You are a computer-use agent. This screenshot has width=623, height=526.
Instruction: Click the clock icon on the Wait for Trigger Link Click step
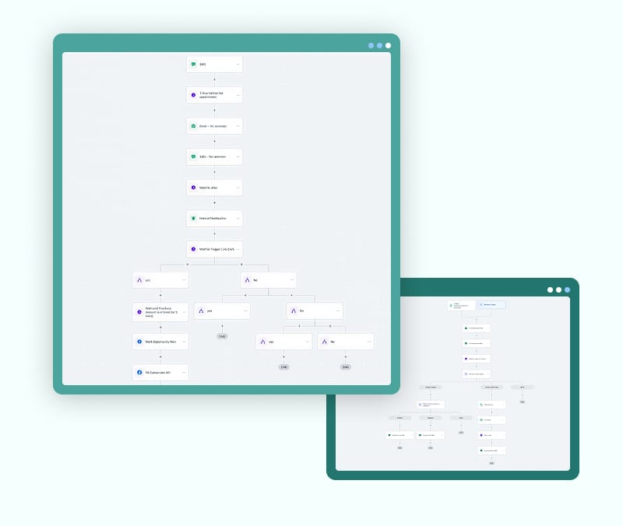(193, 249)
